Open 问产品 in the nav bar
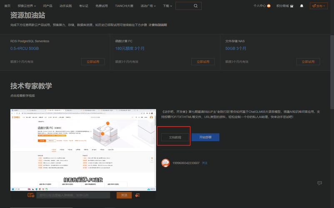The width and height of the screenshot is (334, 208). [48, 6]
